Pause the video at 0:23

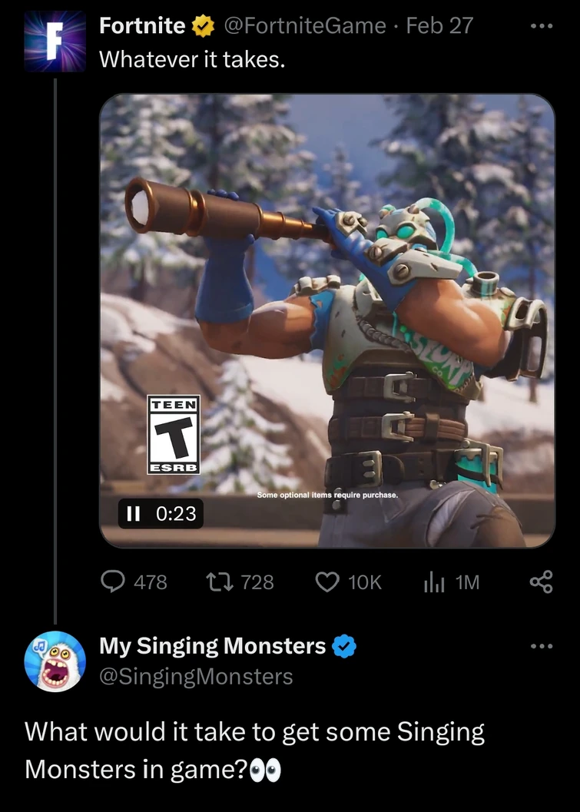tap(133, 513)
